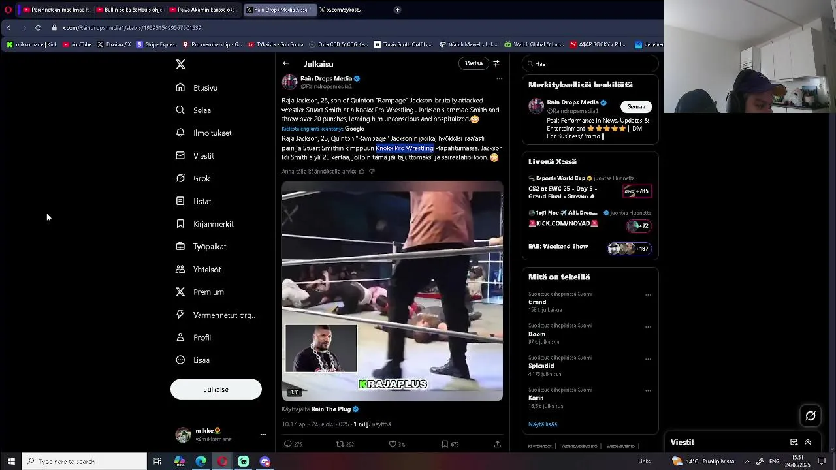Show hidden system tray icons
Image resolution: width=836 pixels, height=470 pixels.
tap(747, 462)
